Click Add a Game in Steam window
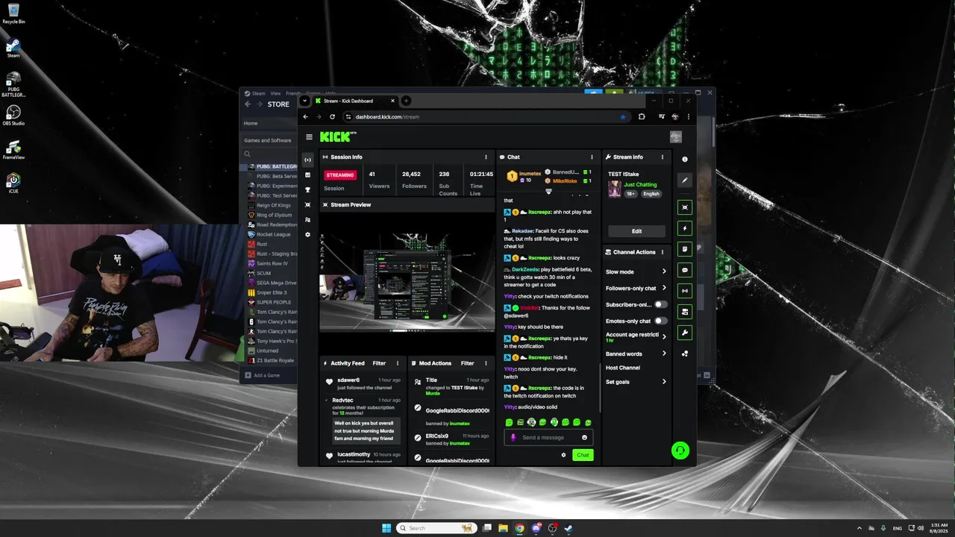Image resolution: width=955 pixels, height=537 pixels. 262,375
